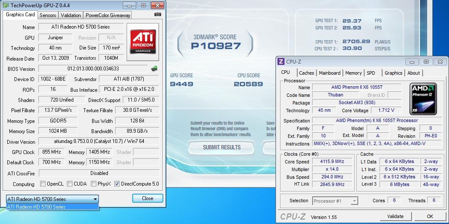Click the Core Voltage value 1.712 V

pyautogui.click(x=386, y=110)
